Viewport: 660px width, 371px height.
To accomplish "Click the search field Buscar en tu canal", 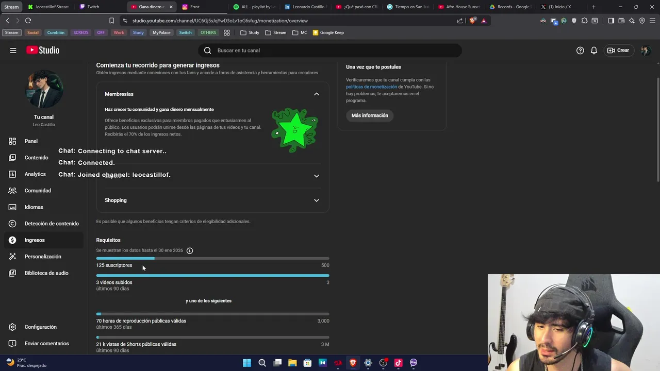I will [x=330, y=50].
